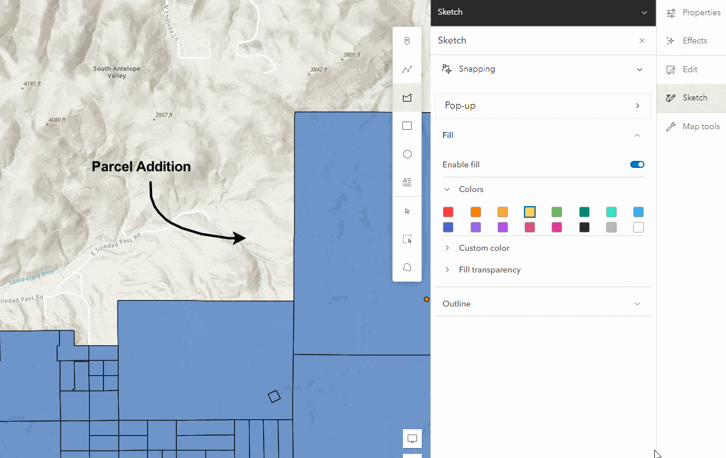Select the Polyline sketch tool
726x458 pixels.
click(x=406, y=69)
